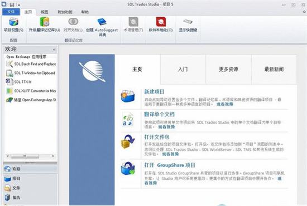
Task: Click the 打开 GroupShare 项目 heading link
Action: click(x=170, y=165)
